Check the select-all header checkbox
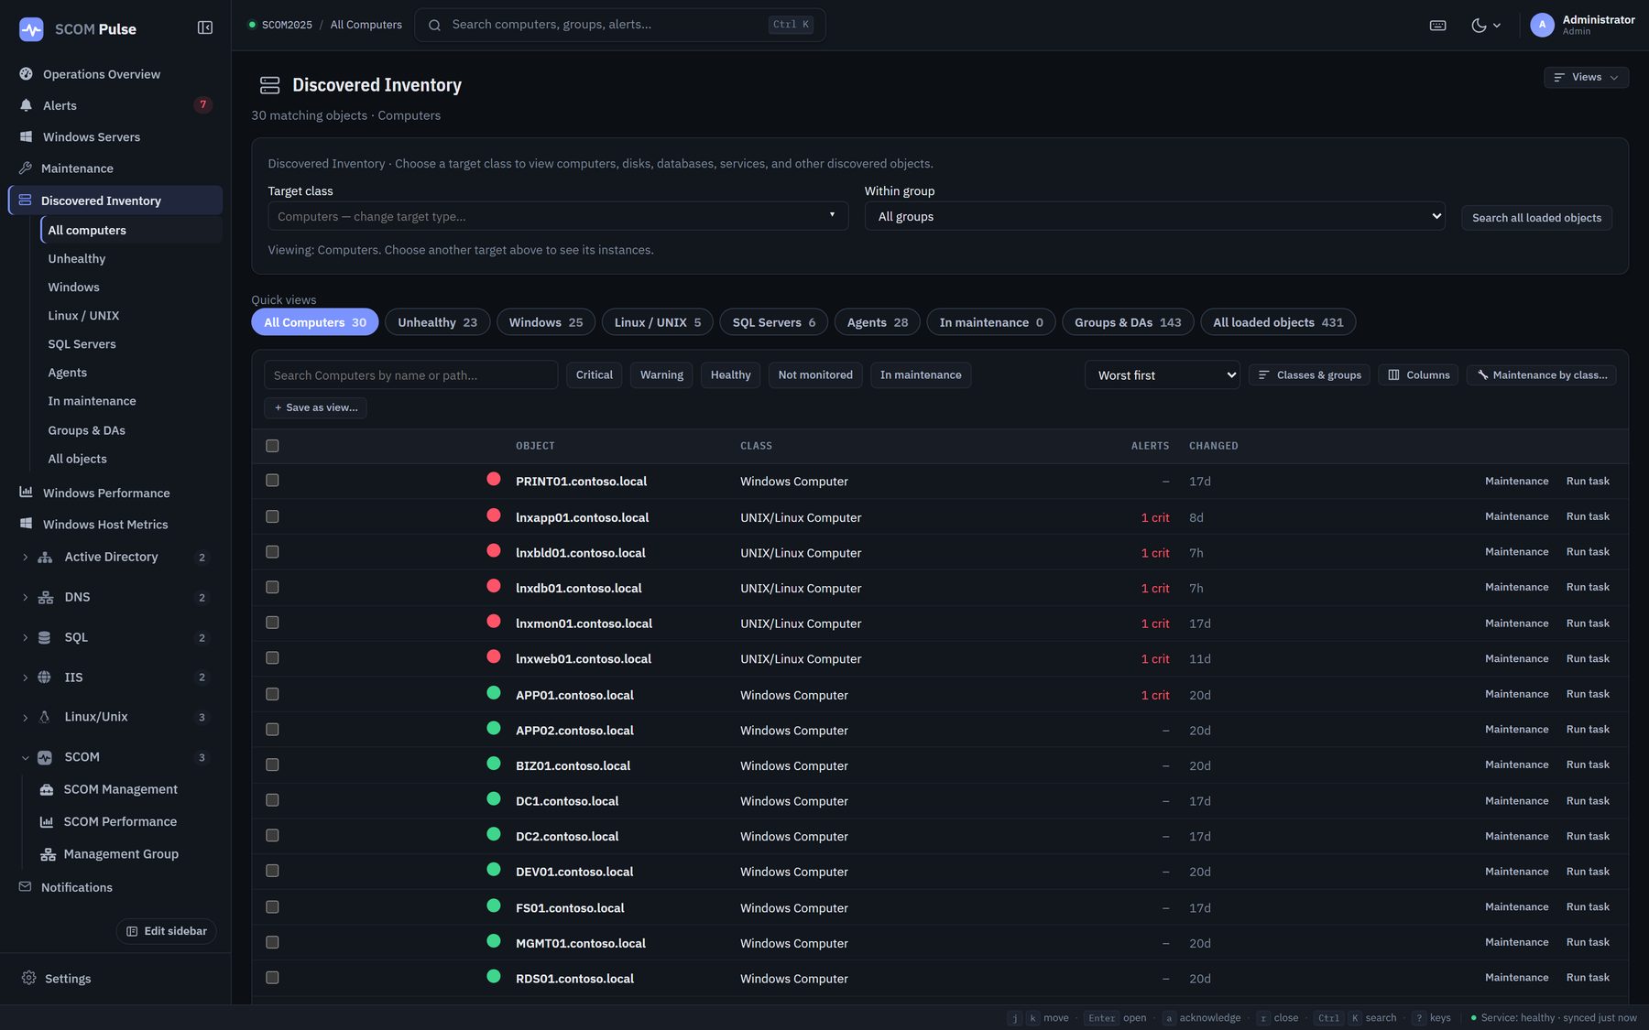The height and width of the screenshot is (1030, 1649). [272, 446]
